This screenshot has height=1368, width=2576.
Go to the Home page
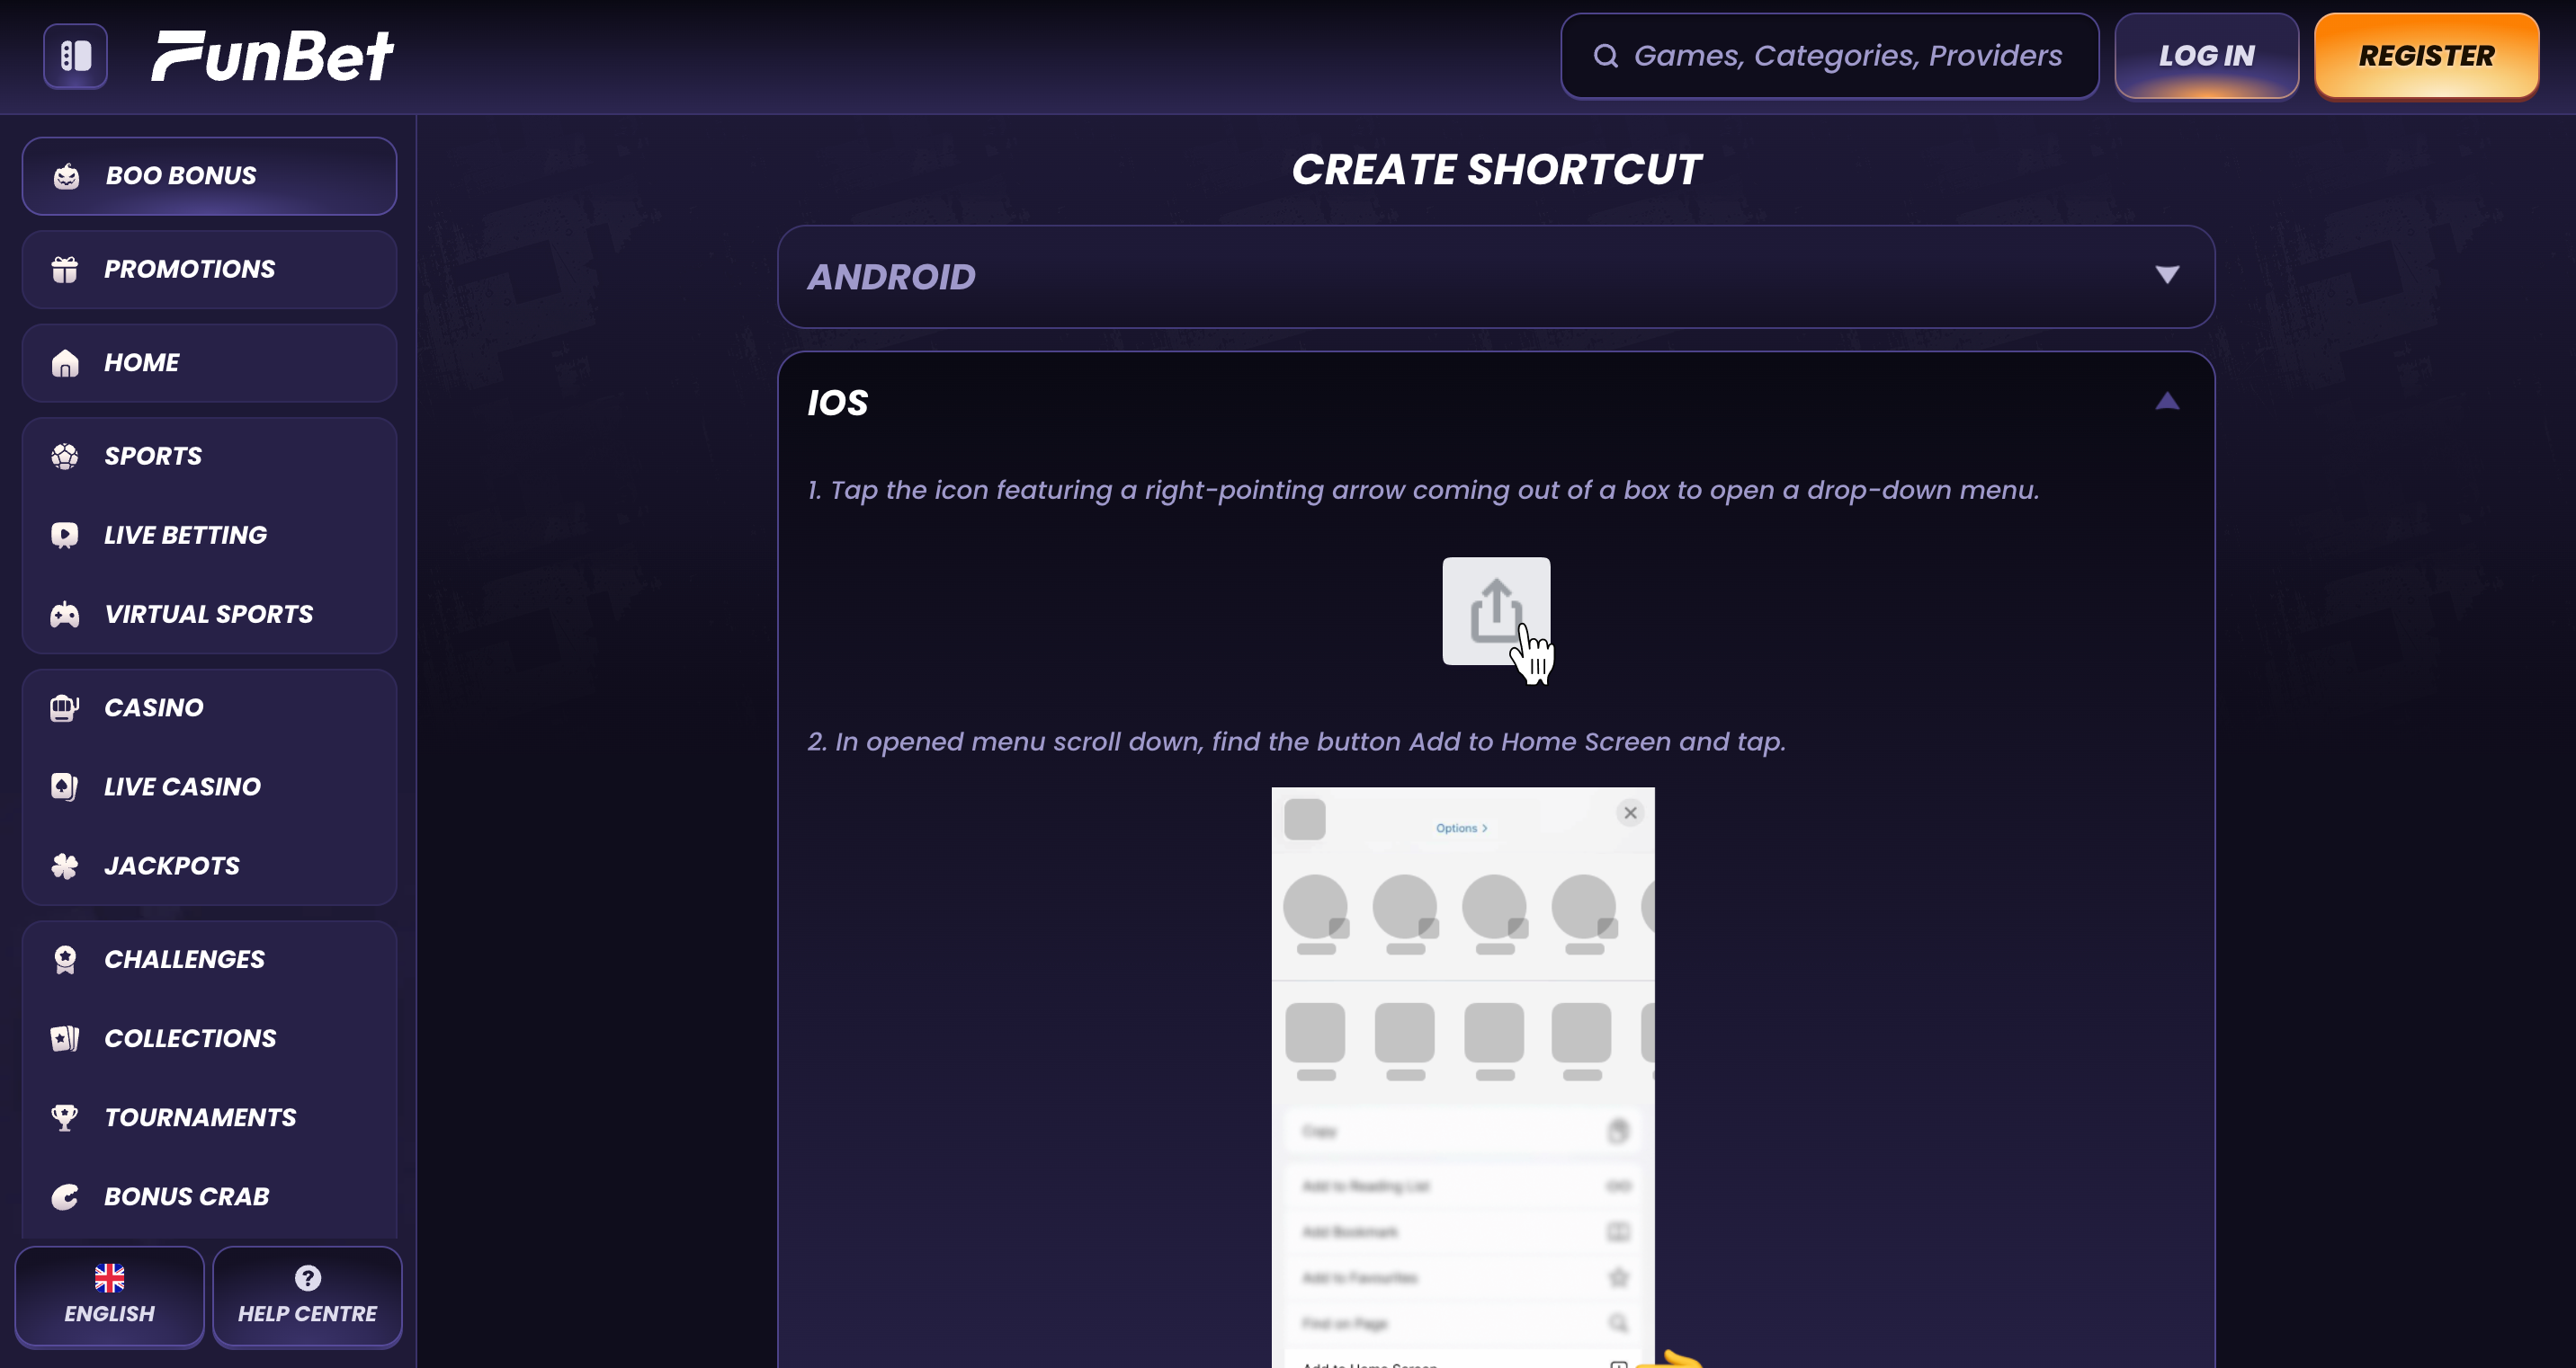coord(209,363)
